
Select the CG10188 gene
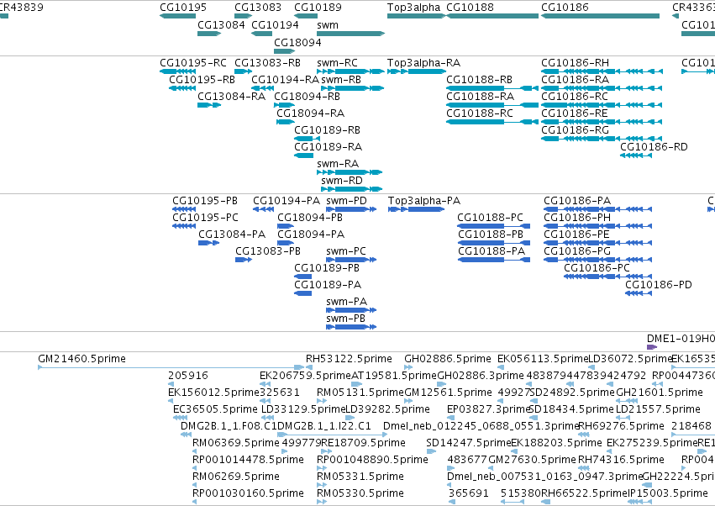tap(492, 16)
